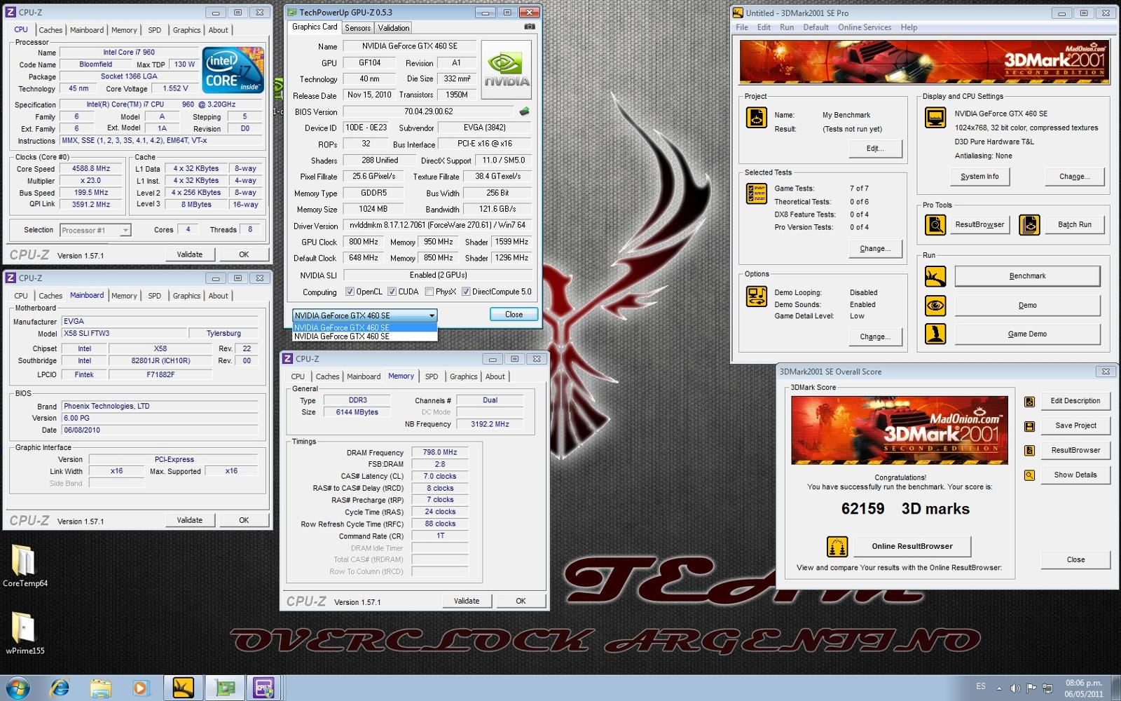Switch to the Validation tab in GPU-Z

pyautogui.click(x=394, y=28)
